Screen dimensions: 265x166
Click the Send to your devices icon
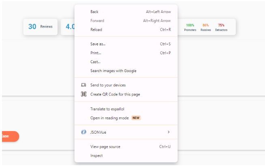pos(83,85)
